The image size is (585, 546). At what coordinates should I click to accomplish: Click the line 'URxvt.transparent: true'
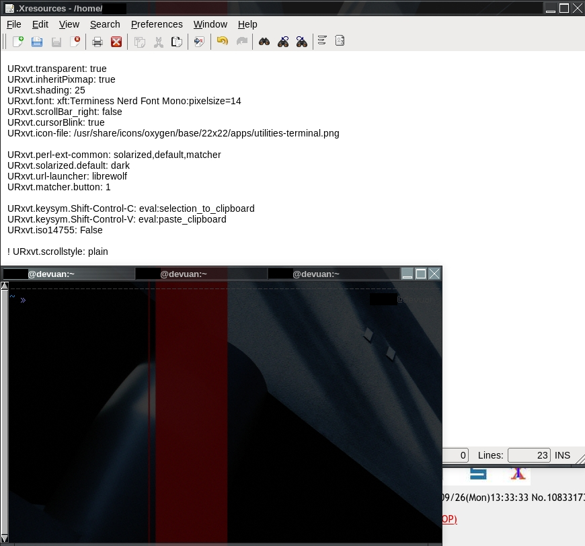point(57,69)
